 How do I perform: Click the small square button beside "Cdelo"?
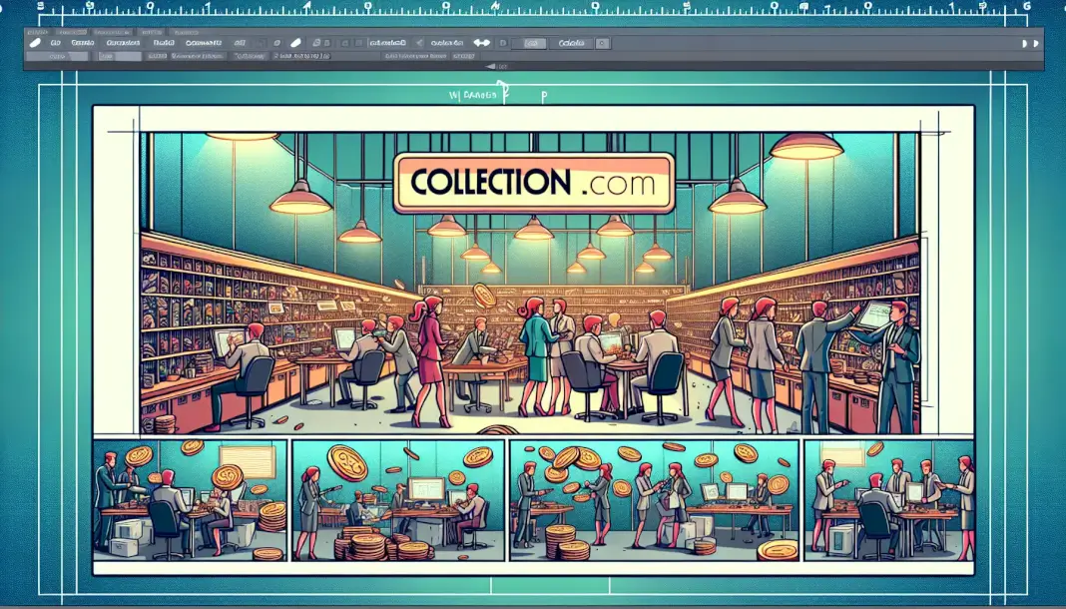tap(605, 44)
